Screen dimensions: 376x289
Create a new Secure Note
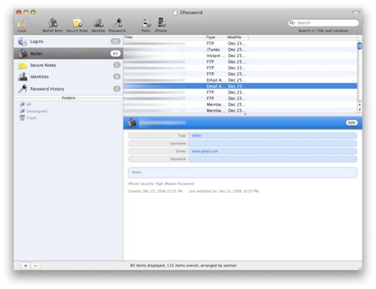coord(77,23)
